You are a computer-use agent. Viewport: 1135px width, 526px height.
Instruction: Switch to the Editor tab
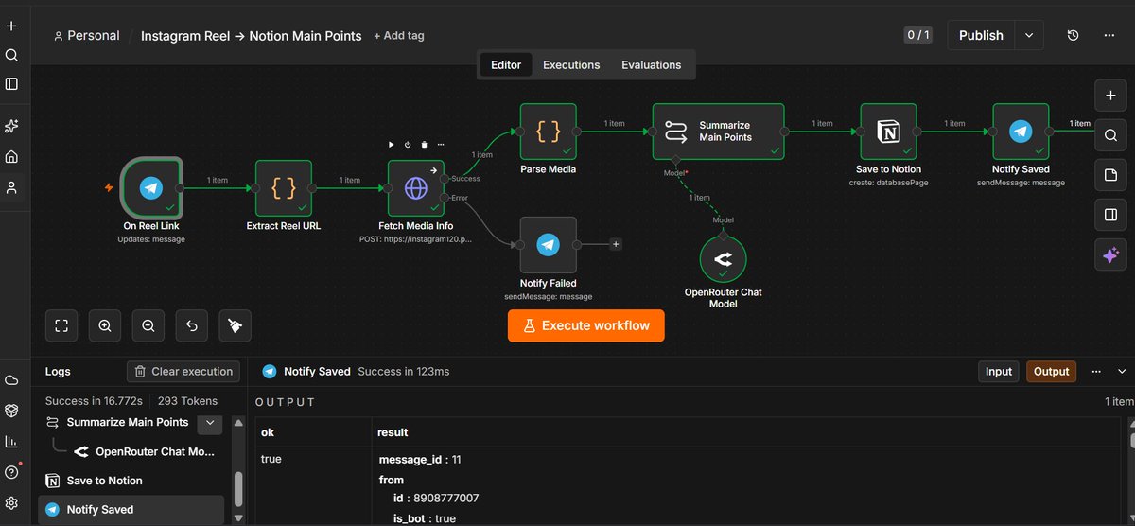click(506, 65)
